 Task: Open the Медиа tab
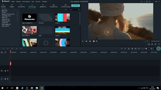tap(3, 6)
